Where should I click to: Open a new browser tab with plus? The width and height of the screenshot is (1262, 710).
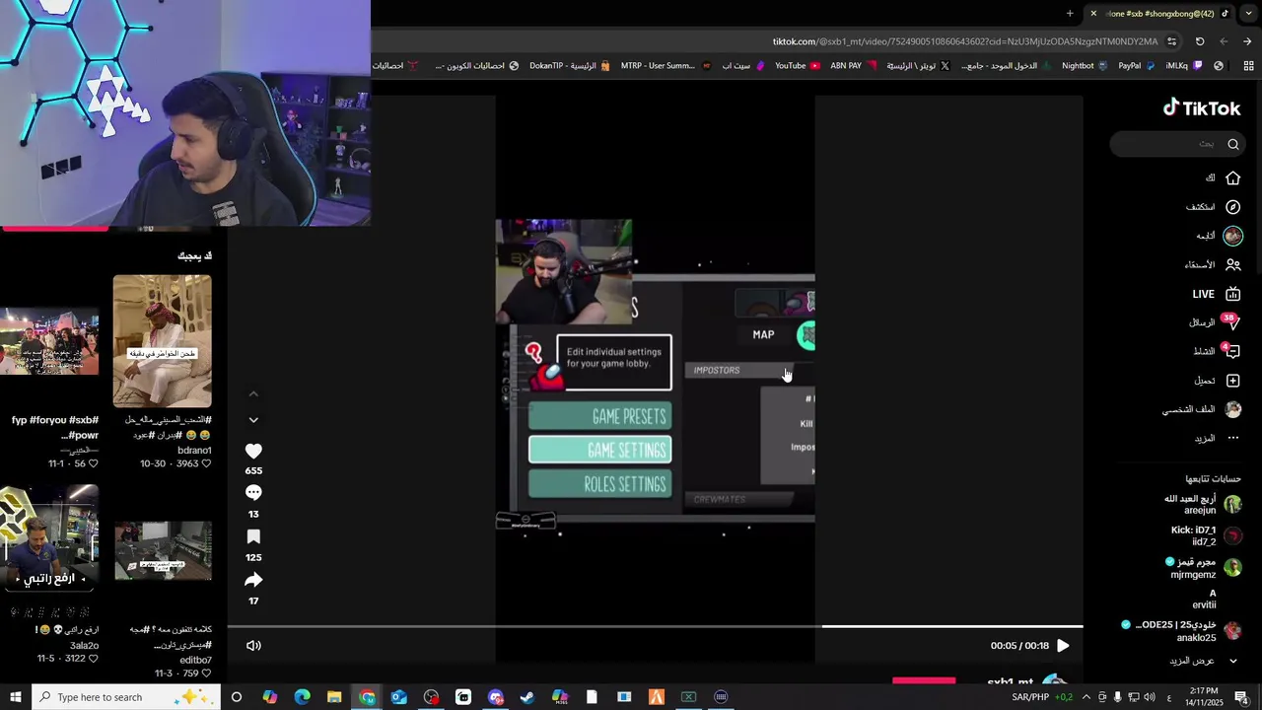[x=1070, y=13]
